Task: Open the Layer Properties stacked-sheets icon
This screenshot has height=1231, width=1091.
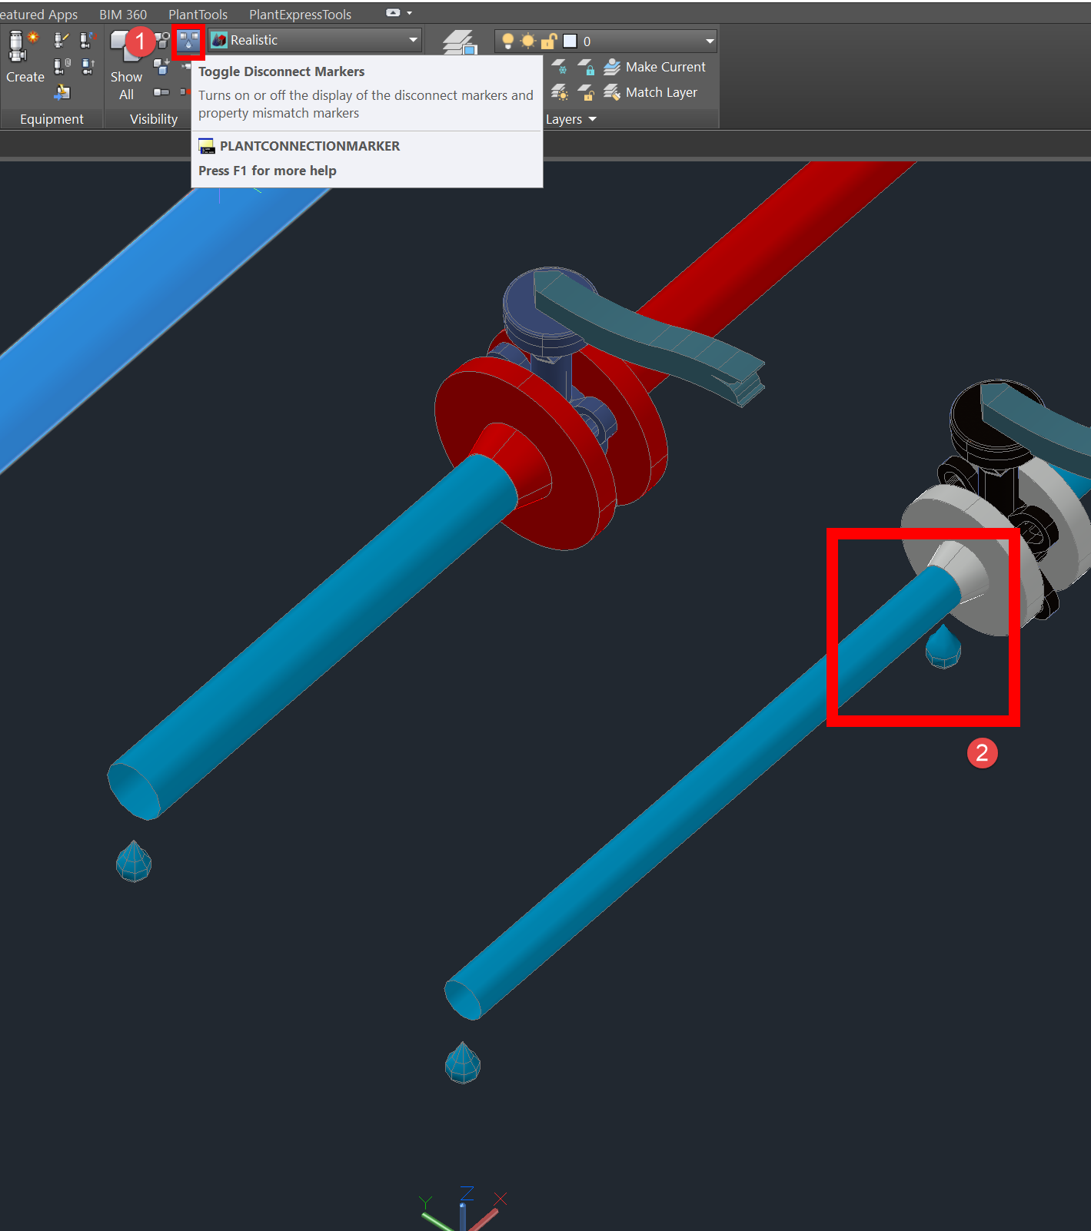Action: [x=459, y=42]
